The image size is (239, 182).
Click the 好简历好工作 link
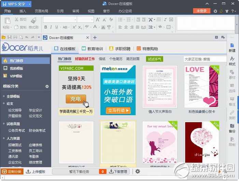(85, 59)
